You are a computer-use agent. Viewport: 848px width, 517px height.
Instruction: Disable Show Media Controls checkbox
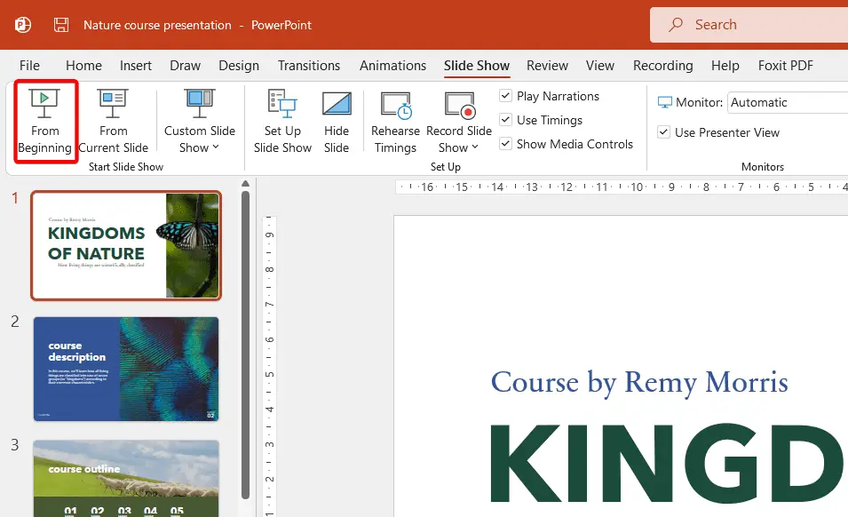(505, 144)
